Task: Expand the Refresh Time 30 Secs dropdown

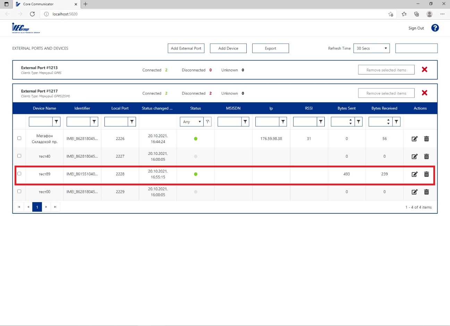Action: (371, 49)
